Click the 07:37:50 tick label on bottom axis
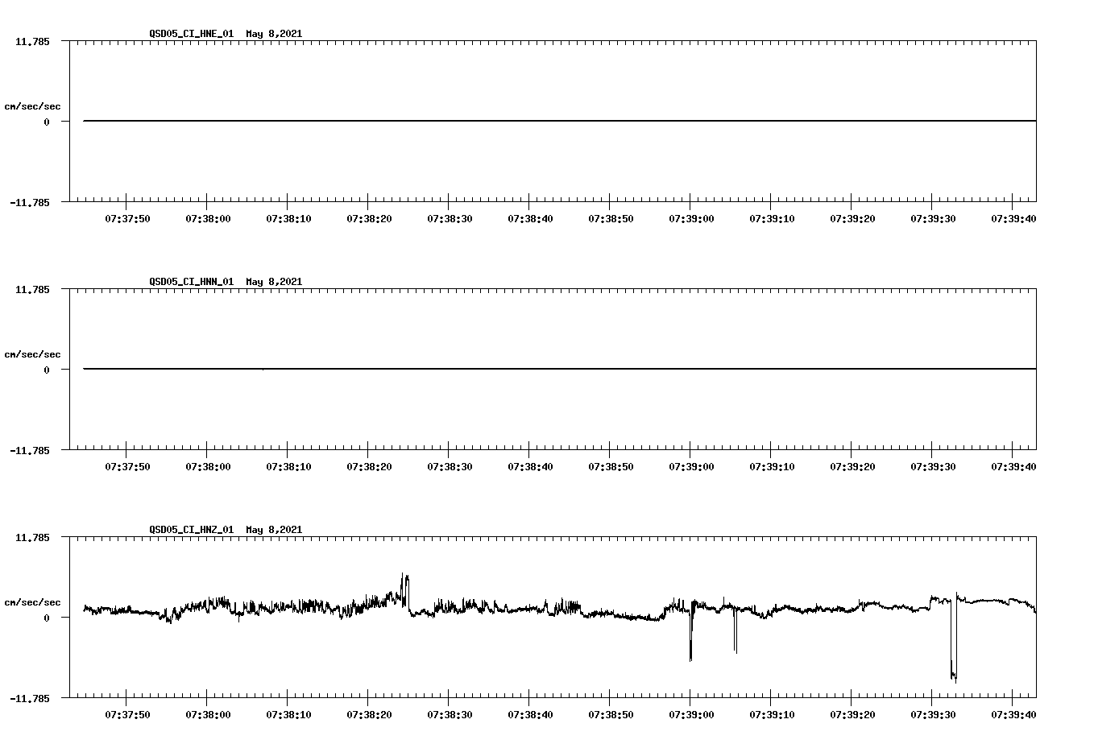The height and width of the screenshot is (744, 1094). tap(127, 713)
